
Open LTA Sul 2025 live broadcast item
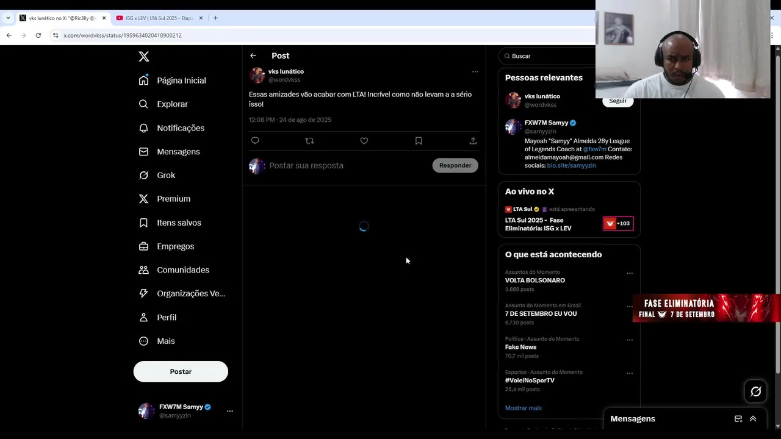click(569, 218)
